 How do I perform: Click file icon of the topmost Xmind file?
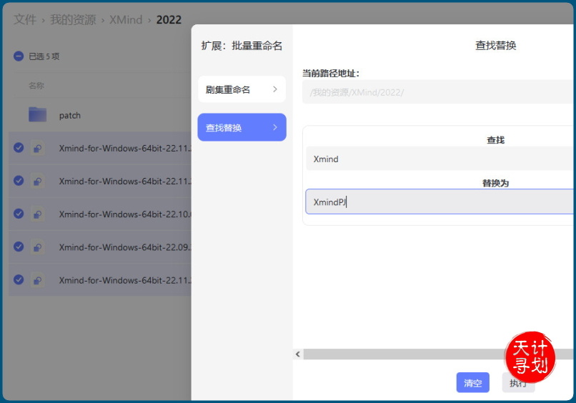point(37,149)
